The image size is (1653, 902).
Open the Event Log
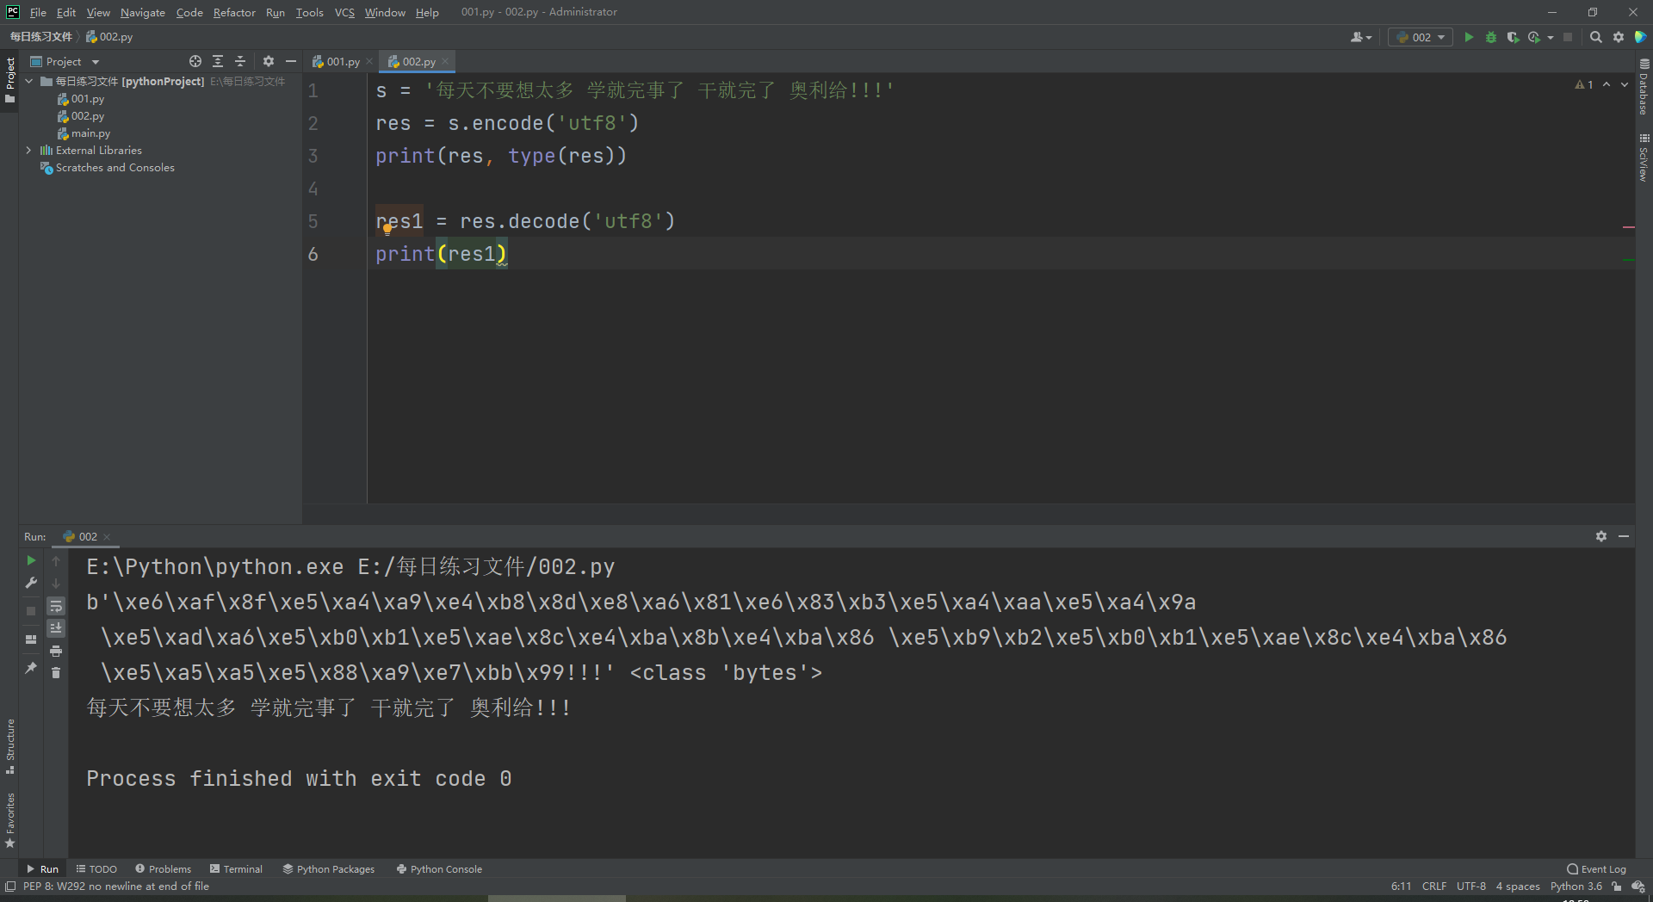[1597, 869]
